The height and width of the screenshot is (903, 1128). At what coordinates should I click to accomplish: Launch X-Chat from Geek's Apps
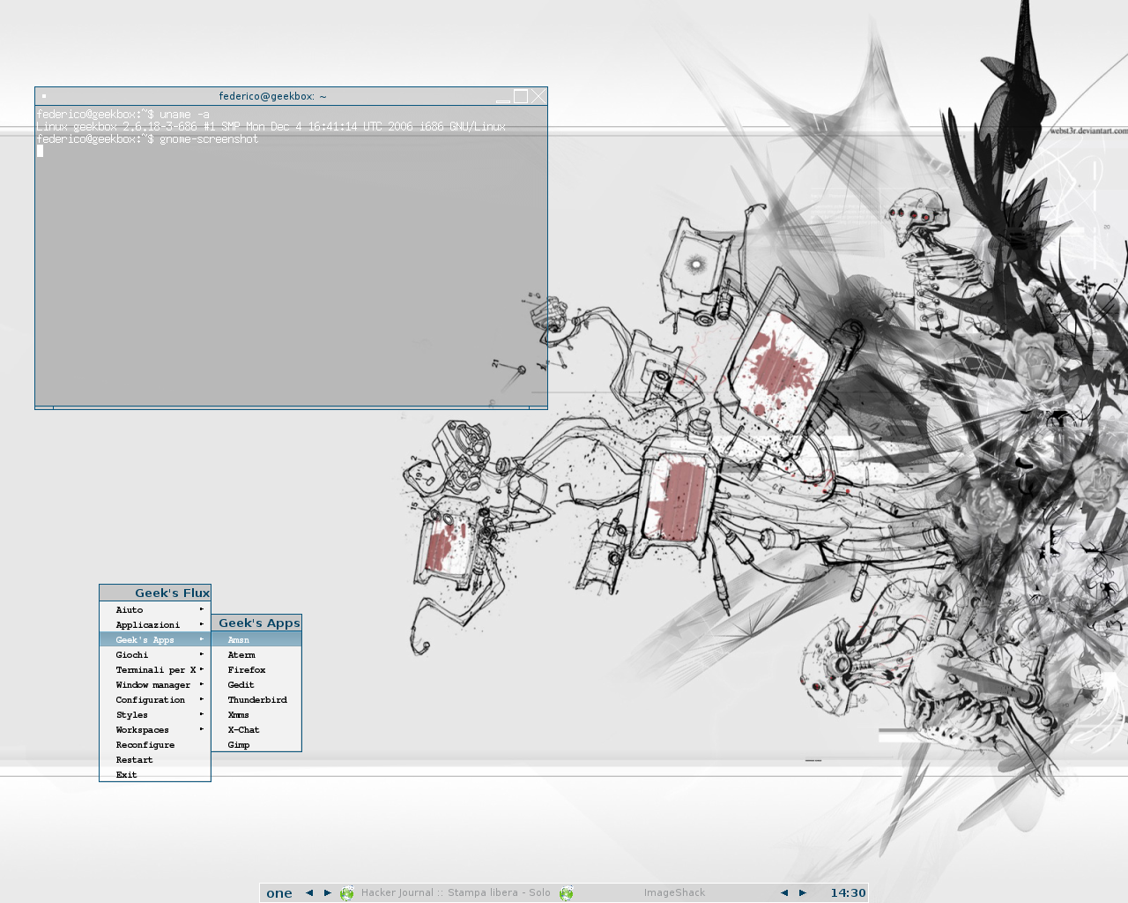256,729
